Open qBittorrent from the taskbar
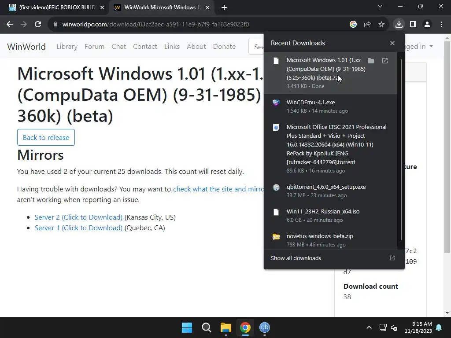The width and height of the screenshot is (451, 338). 265,327
